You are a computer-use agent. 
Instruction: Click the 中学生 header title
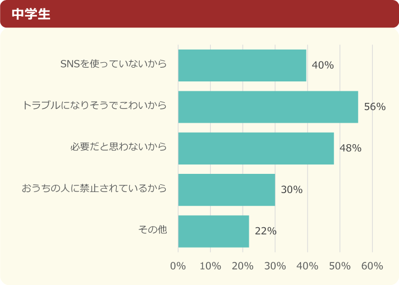pos(31,14)
